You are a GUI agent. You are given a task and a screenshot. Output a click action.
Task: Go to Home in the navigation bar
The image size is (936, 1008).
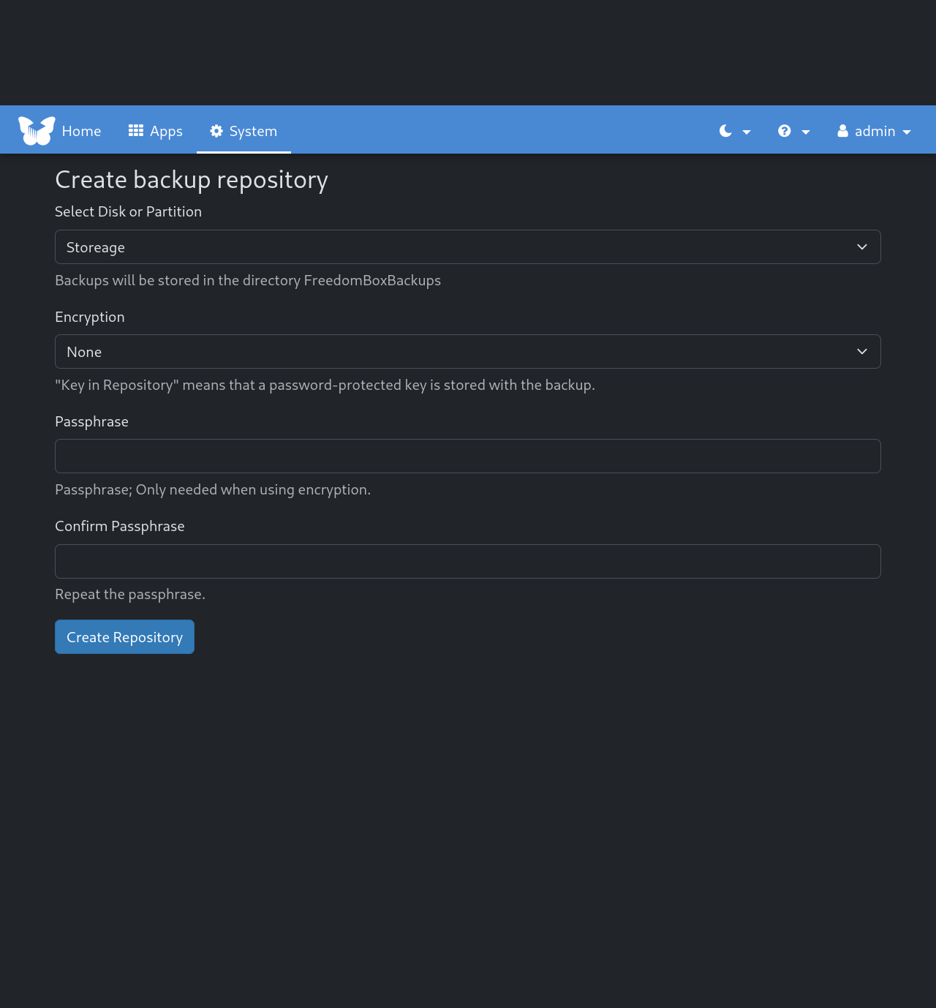pyautogui.click(x=81, y=131)
